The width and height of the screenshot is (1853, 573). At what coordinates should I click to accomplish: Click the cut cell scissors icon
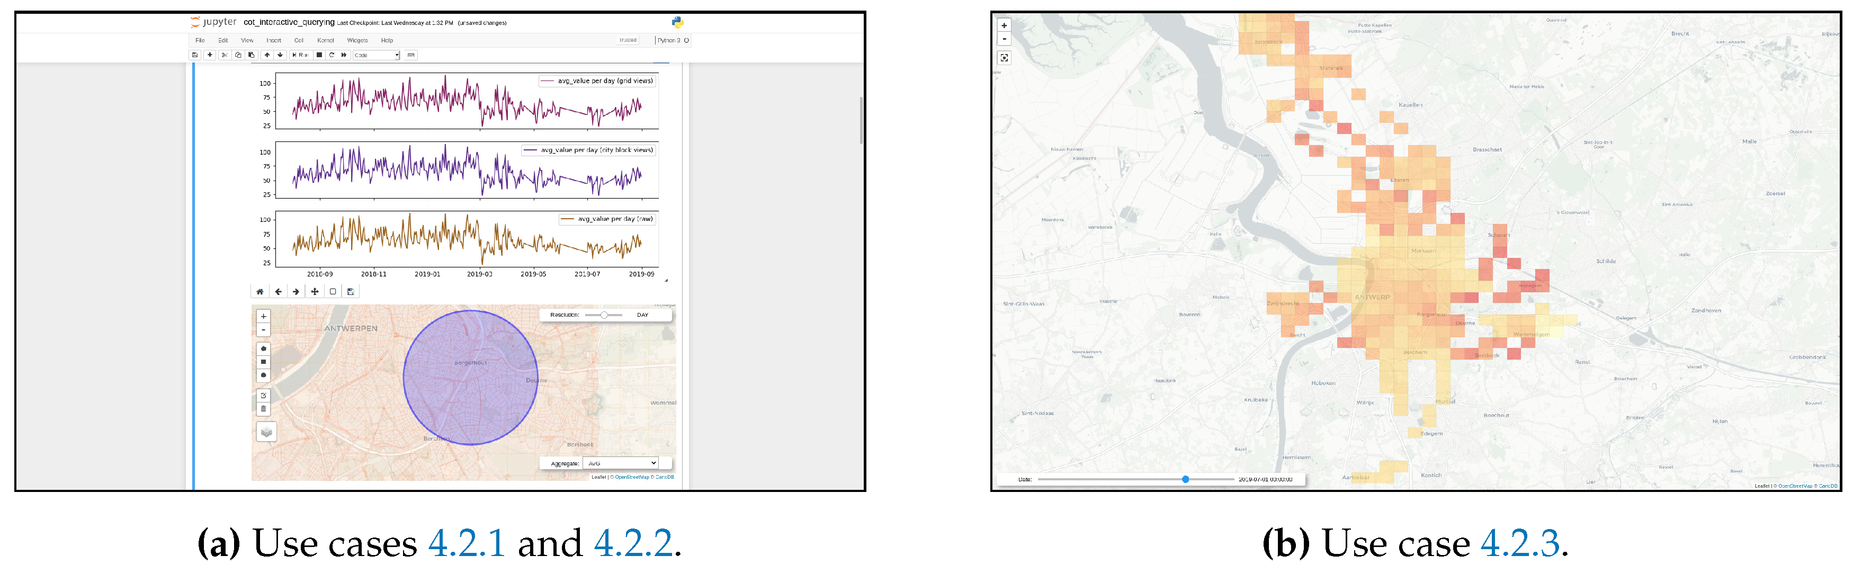click(225, 56)
